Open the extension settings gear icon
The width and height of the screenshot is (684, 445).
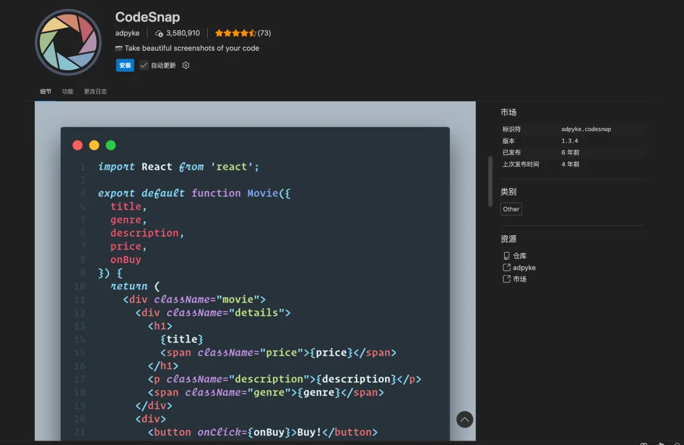[186, 65]
